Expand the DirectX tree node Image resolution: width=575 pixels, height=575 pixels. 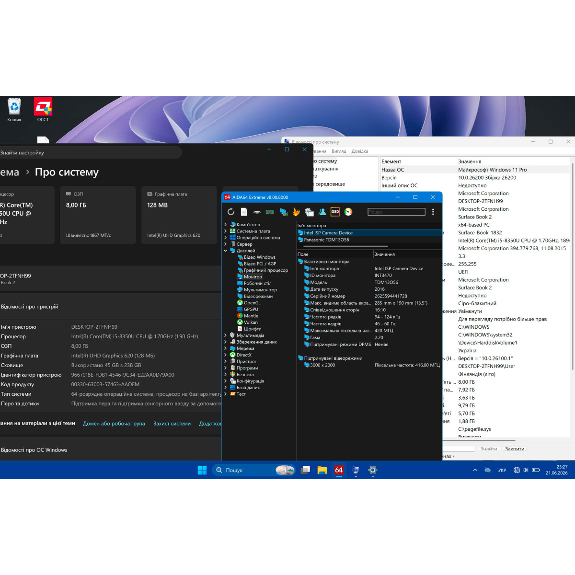225,355
